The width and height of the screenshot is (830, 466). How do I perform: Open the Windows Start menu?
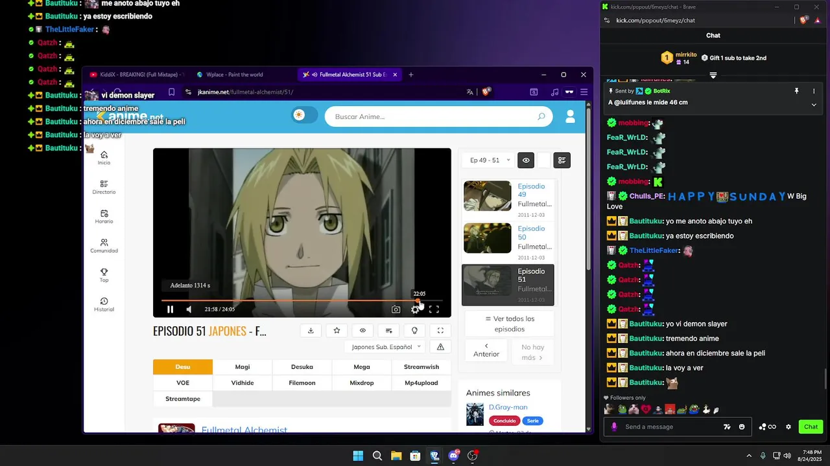point(358,456)
